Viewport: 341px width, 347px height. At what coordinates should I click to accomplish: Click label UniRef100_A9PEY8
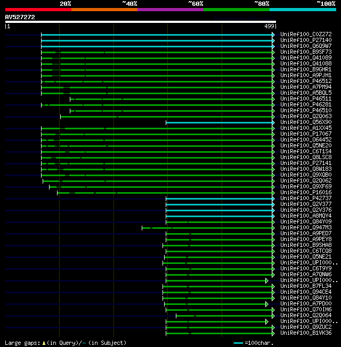point(306,239)
